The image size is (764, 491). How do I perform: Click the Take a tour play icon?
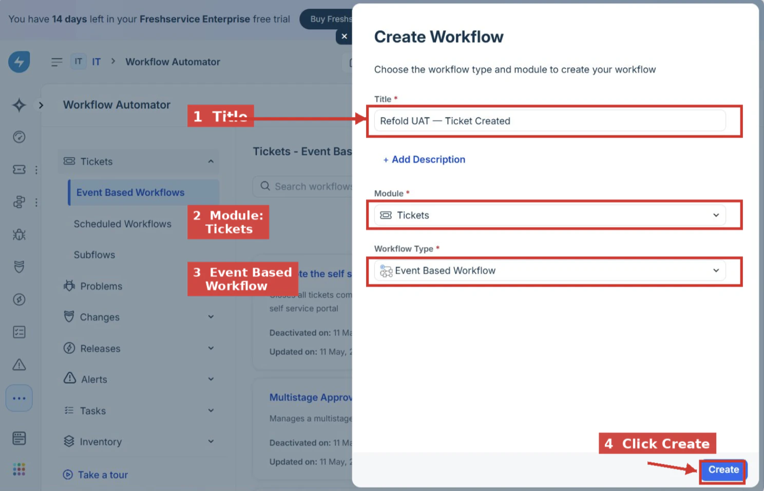coord(68,475)
